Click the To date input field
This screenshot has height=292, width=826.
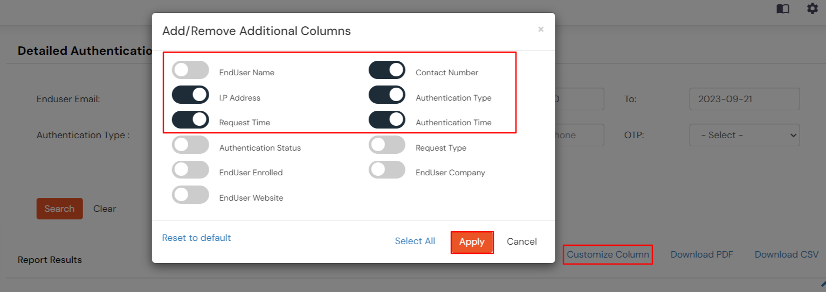744,99
